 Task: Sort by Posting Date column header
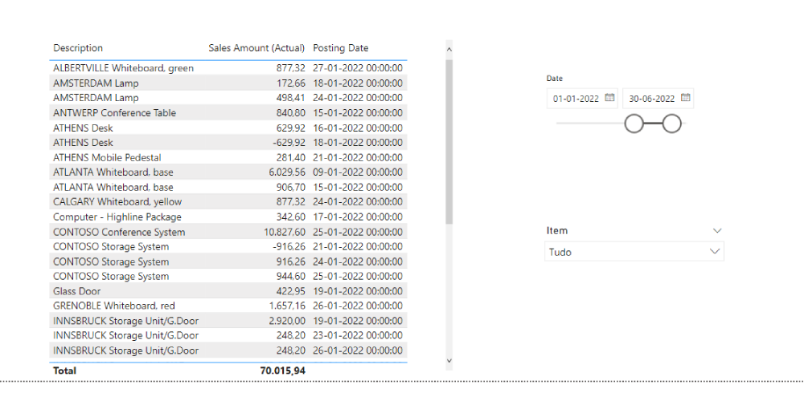tap(341, 48)
